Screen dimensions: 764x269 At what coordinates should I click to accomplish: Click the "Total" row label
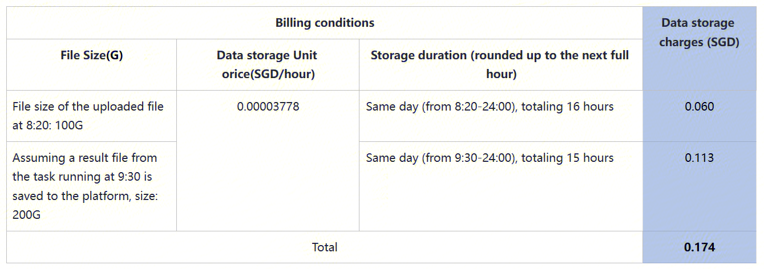(325, 247)
